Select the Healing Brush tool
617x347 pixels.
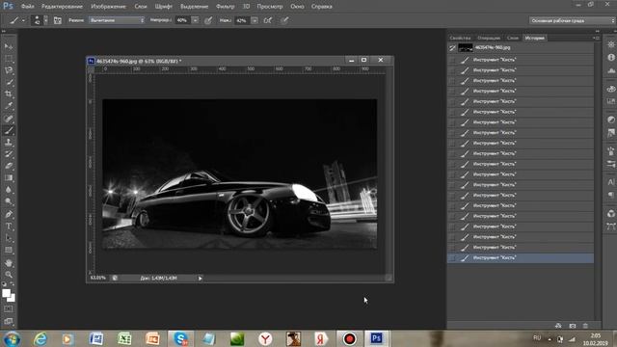(x=9, y=119)
